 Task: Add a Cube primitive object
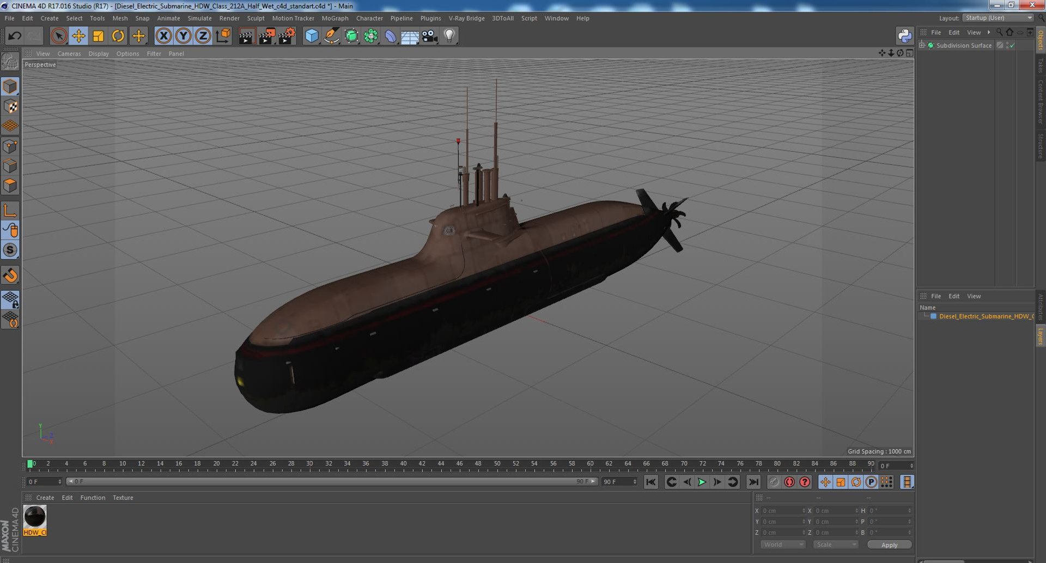(312, 36)
